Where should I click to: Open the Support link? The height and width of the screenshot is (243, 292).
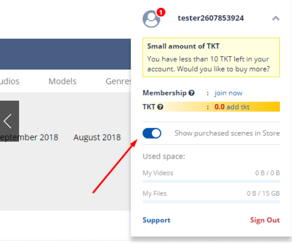click(x=156, y=220)
